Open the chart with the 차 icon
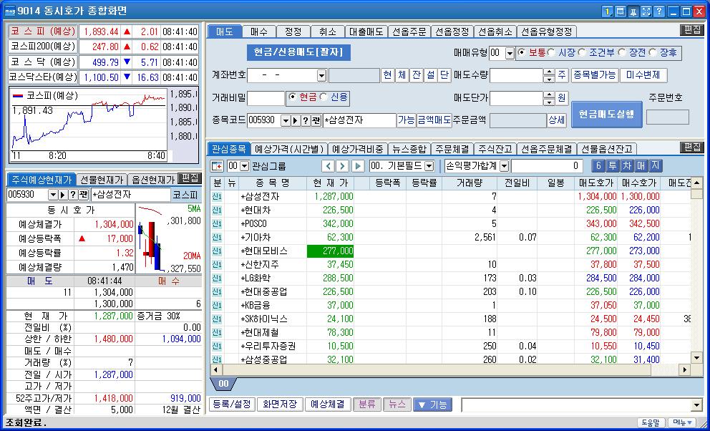The width and height of the screenshot is (710, 431). click(x=627, y=165)
